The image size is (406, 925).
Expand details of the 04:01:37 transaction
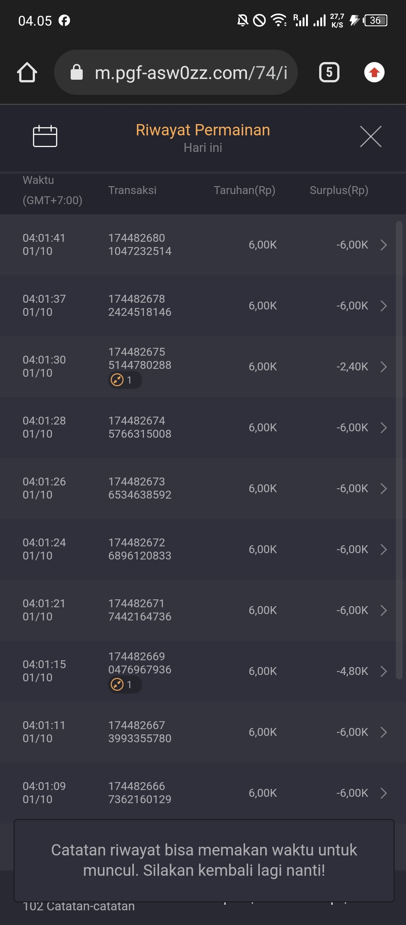(383, 306)
